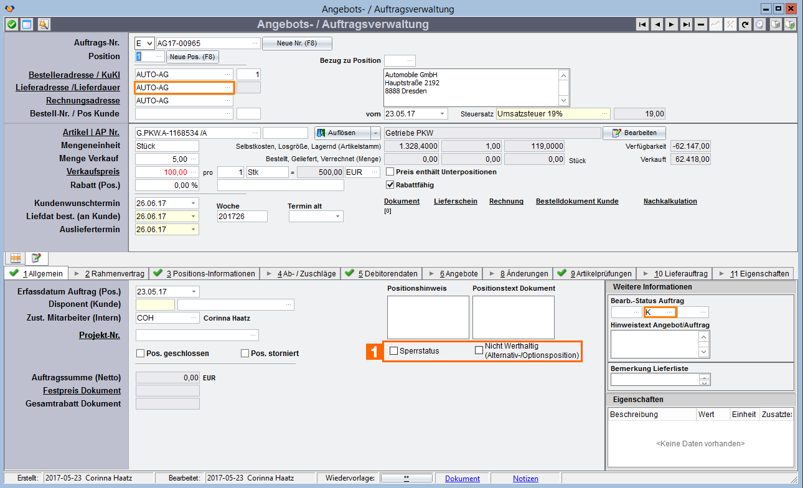803x488 pixels.
Task: Click the Bearb.-Status field containing K
Action: coord(660,312)
